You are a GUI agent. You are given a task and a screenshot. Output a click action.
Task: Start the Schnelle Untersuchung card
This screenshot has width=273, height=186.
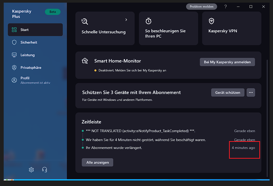(105, 28)
